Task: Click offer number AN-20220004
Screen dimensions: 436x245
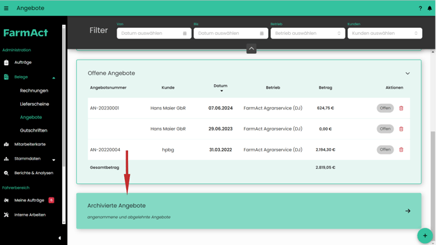Action: 105,149
